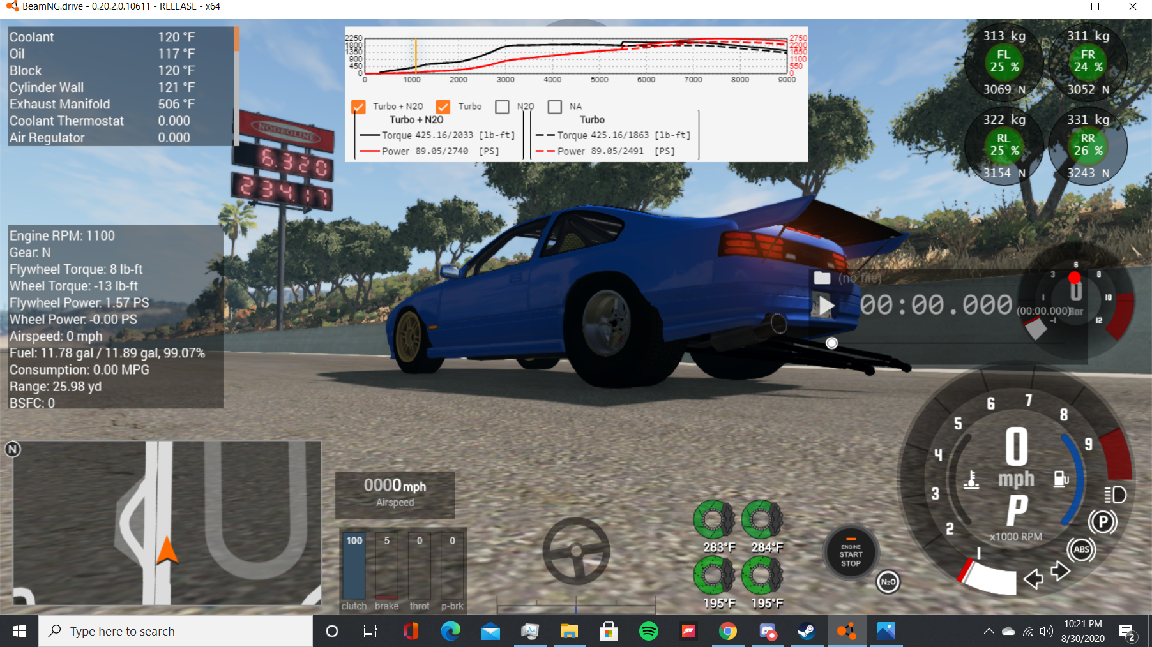The image size is (1152, 647).
Task: Click the "Flywheel Torque: 8 lb-ft" line
Action: (76, 269)
